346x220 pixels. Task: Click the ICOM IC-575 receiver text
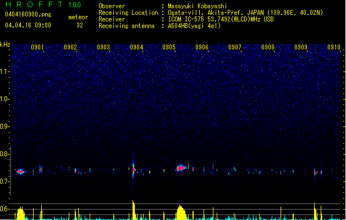(x=221, y=19)
